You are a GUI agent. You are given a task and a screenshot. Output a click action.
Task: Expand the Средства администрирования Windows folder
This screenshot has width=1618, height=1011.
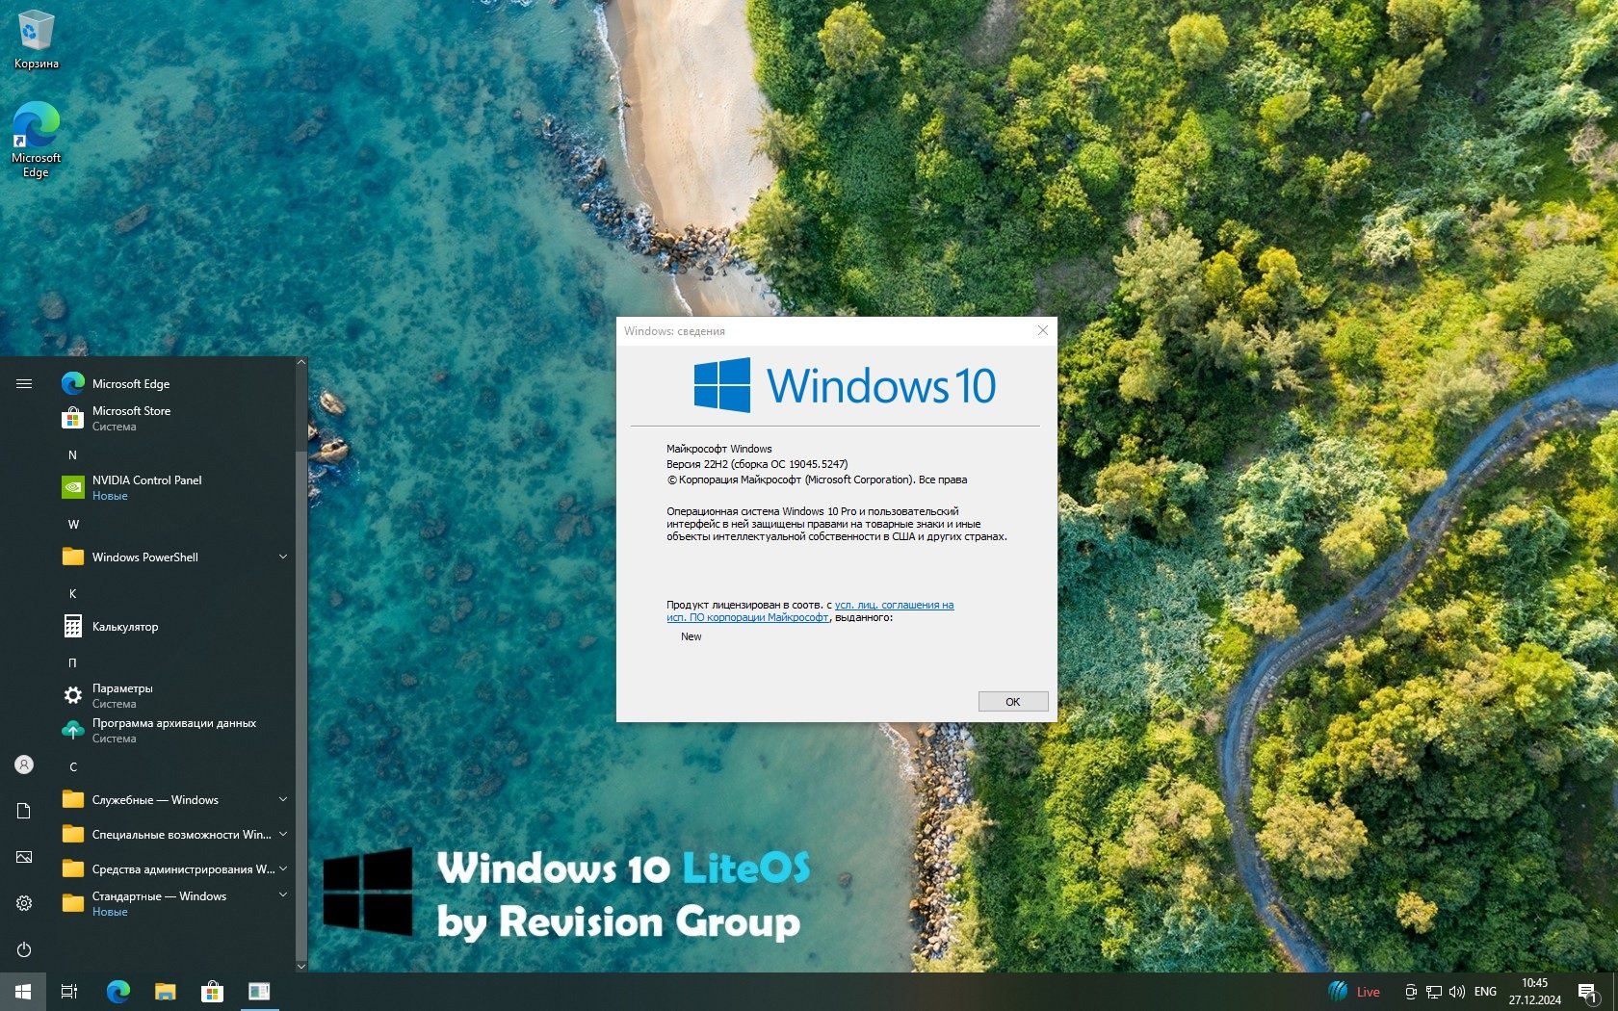click(173, 868)
